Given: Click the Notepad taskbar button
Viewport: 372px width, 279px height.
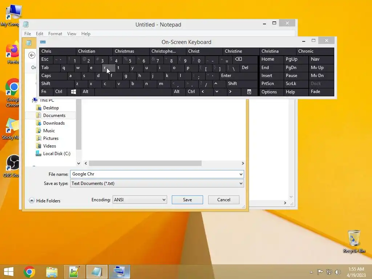Looking at the screenshot, I should click(x=97, y=272).
